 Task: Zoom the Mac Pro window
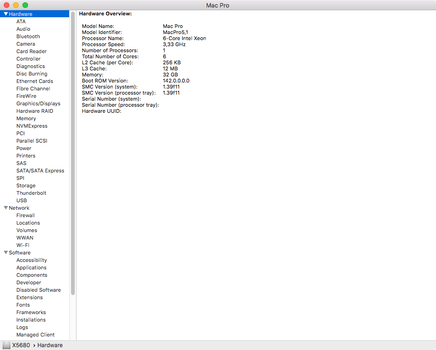(25, 5)
